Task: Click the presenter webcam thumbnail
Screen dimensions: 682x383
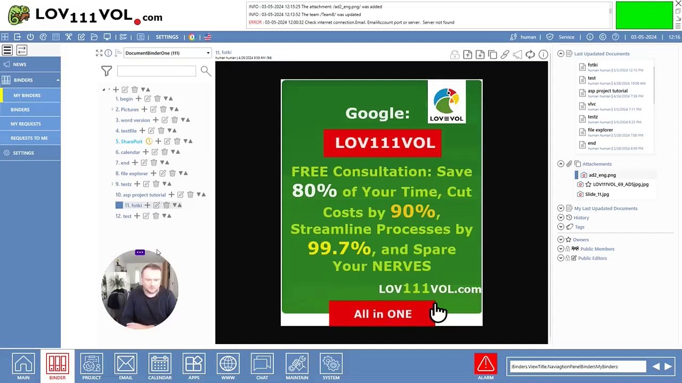Action: [x=140, y=290]
